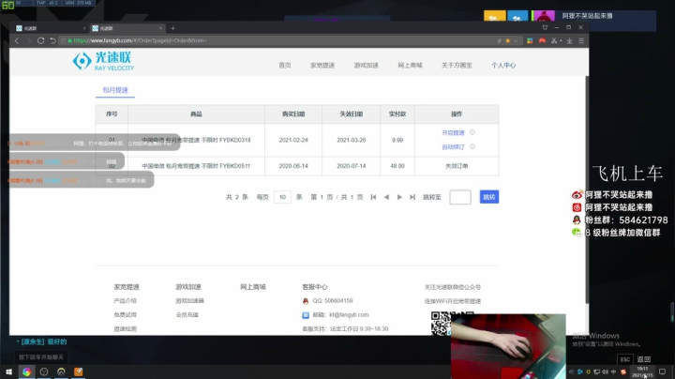Image resolution: width=675 pixels, height=379 pixels.
Task: Close the second 光速联 tab
Action: pos(160,28)
